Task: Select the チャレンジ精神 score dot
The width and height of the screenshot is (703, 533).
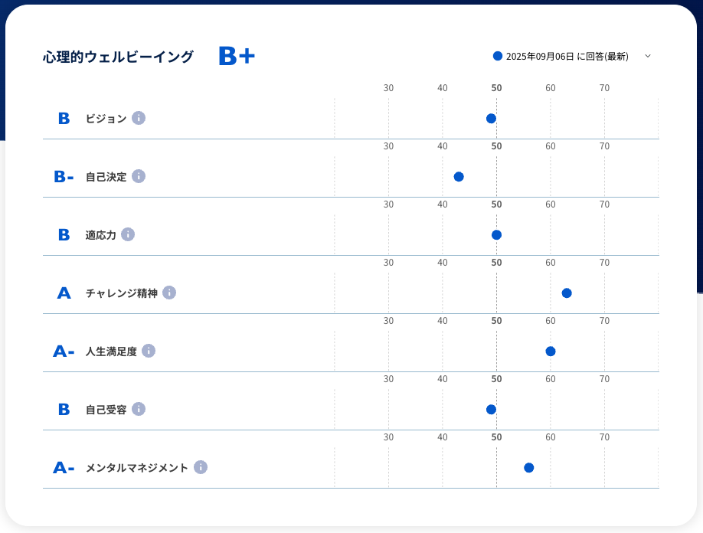Action: [567, 293]
